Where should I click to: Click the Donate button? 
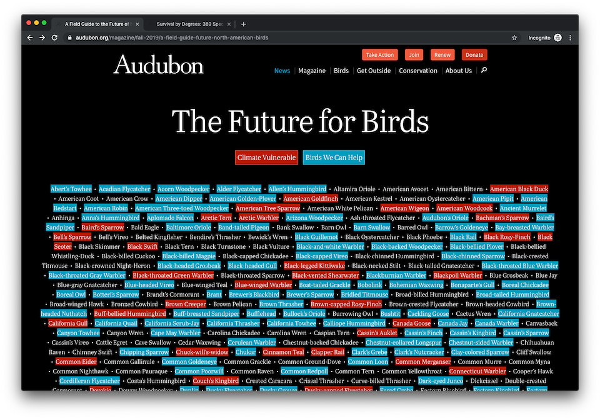[x=474, y=55]
